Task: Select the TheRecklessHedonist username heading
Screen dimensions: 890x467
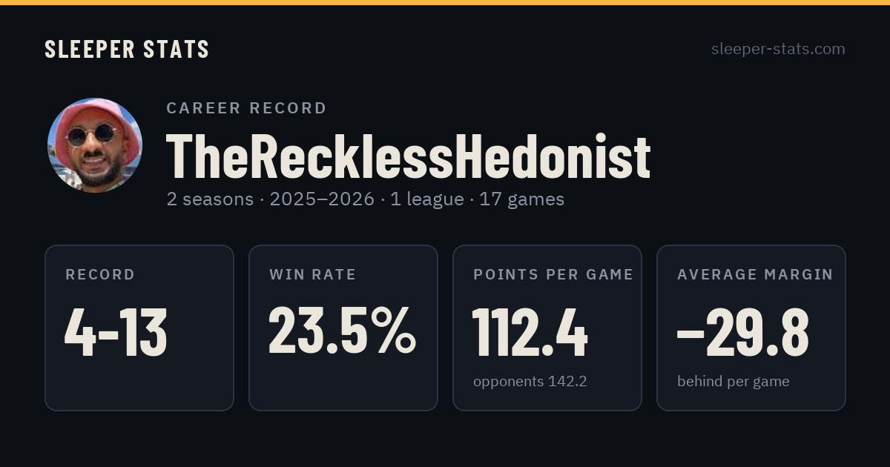Action: pos(408,156)
